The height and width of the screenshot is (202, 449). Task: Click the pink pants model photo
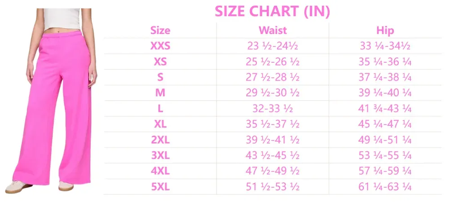click(54, 99)
